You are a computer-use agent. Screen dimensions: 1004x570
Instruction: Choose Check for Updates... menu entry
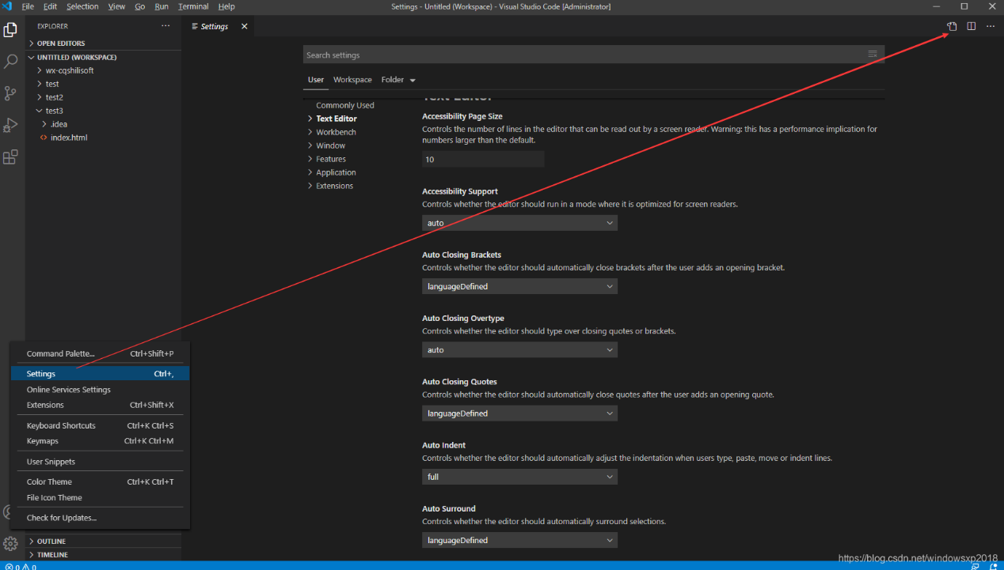click(x=100, y=518)
